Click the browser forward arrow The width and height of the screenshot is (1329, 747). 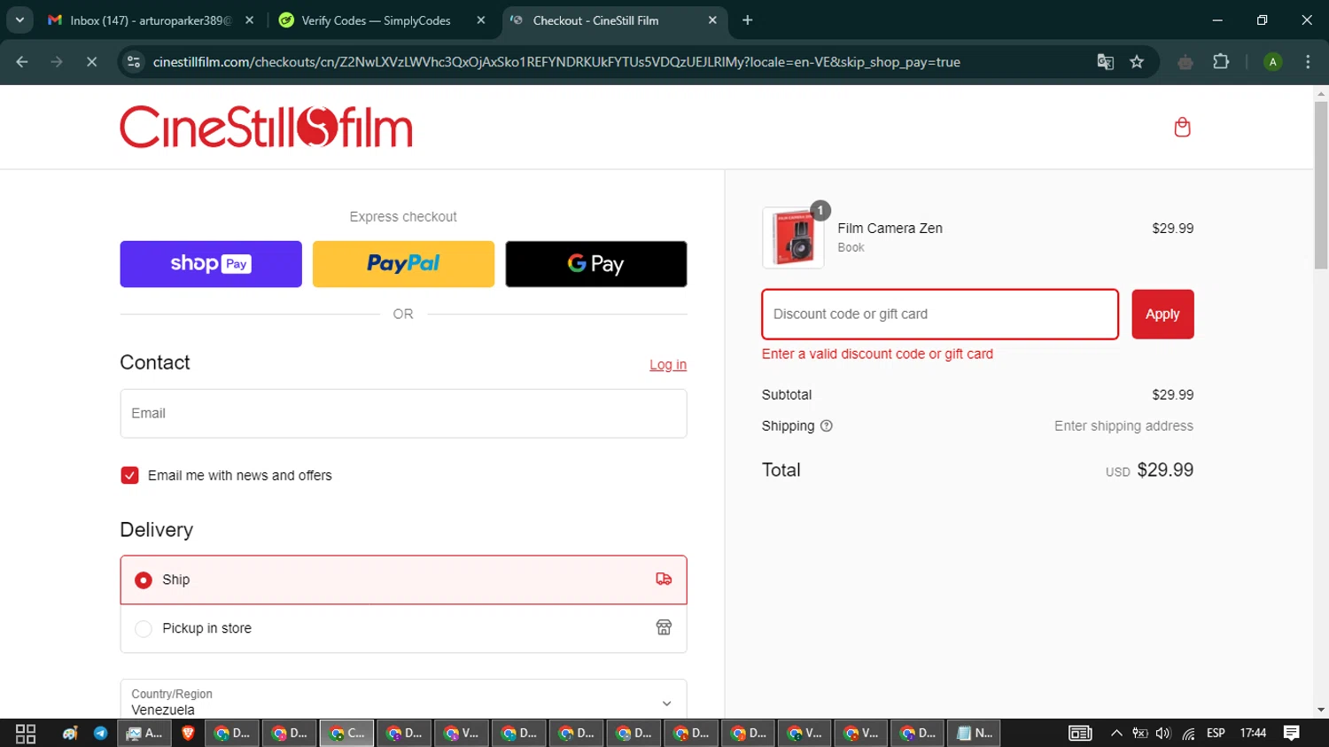[x=57, y=62]
